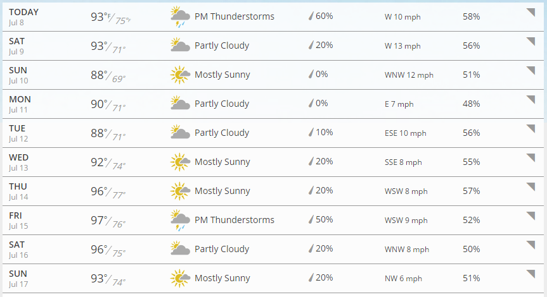Image resolution: width=547 pixels, height=297 pixels.
Task: Click the Partly Cloudy icon for Jul 9
Action: click(x=180, y=45)
